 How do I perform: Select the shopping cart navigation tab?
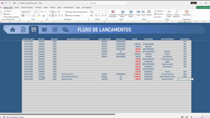point(33,29)
